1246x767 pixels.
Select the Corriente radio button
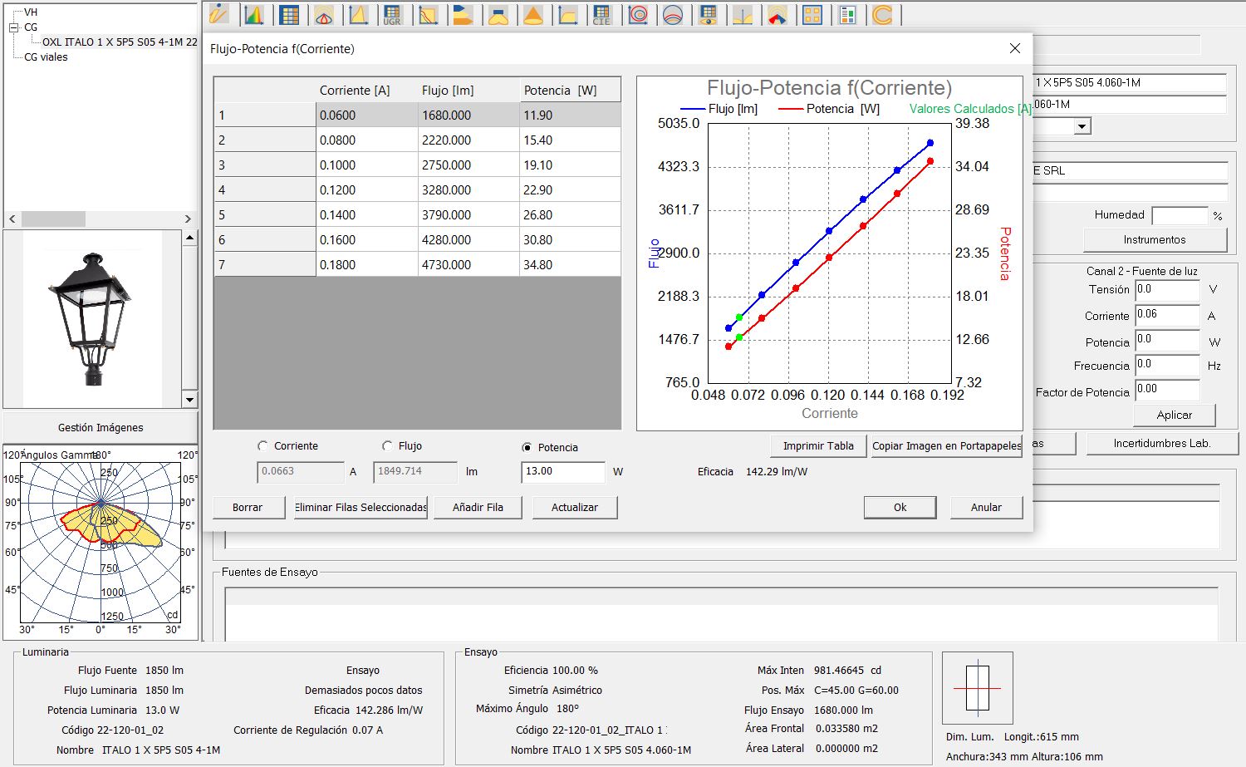[263, 446]
